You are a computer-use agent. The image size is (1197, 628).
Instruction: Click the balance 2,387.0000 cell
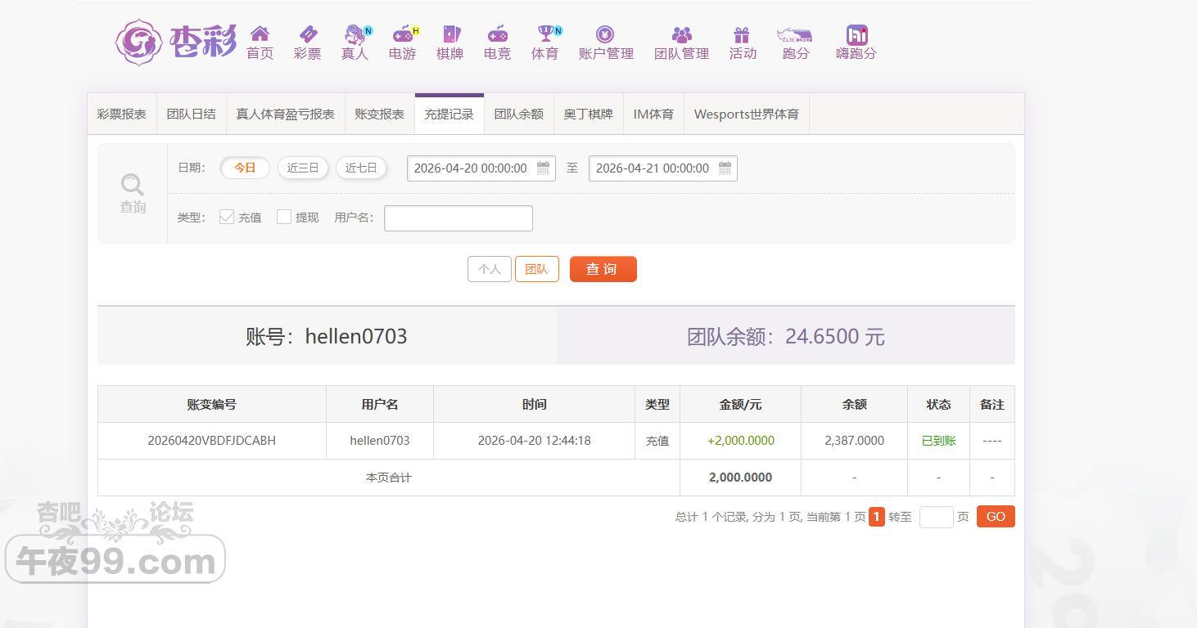[855, 441]
